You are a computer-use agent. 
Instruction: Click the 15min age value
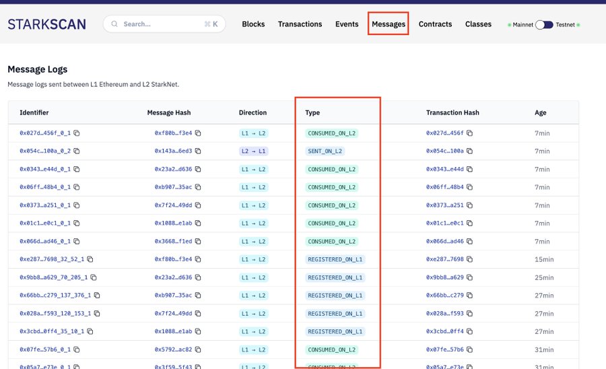tap(544, 259)
